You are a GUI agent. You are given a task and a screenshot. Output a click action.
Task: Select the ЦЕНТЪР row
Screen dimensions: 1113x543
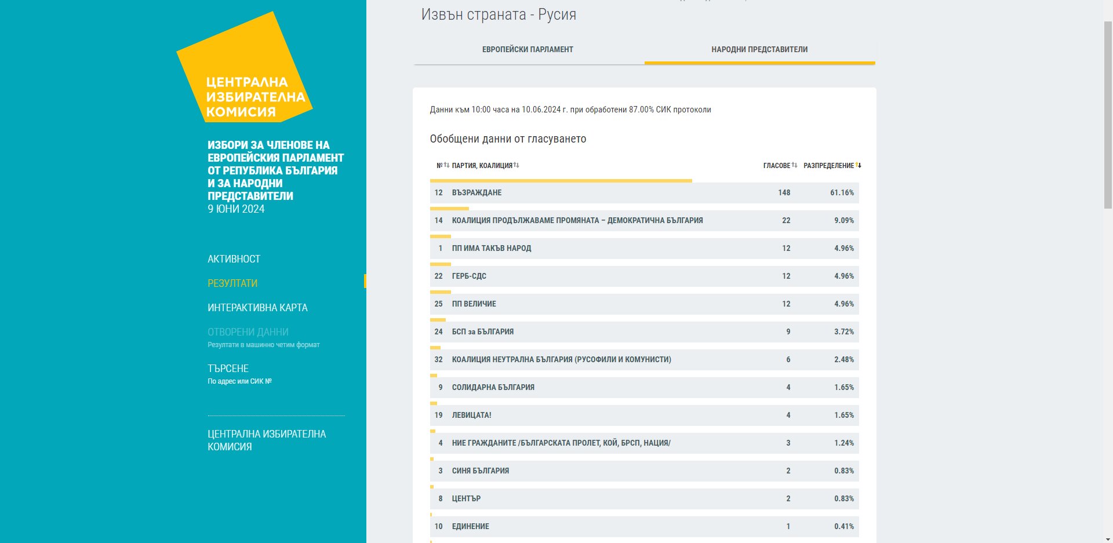coord(645,499)
